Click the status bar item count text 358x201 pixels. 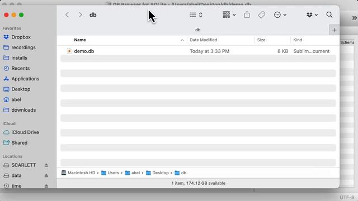[x=198, y=183]
